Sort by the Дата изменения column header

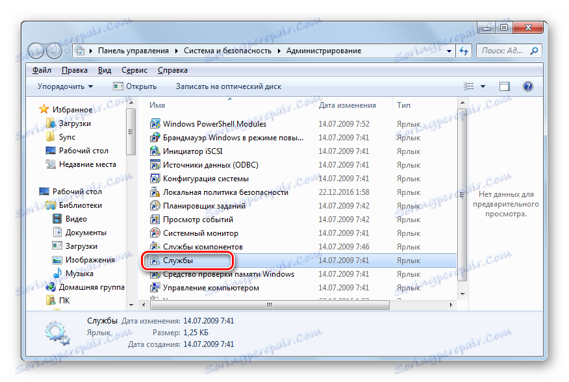coord(348,105)
